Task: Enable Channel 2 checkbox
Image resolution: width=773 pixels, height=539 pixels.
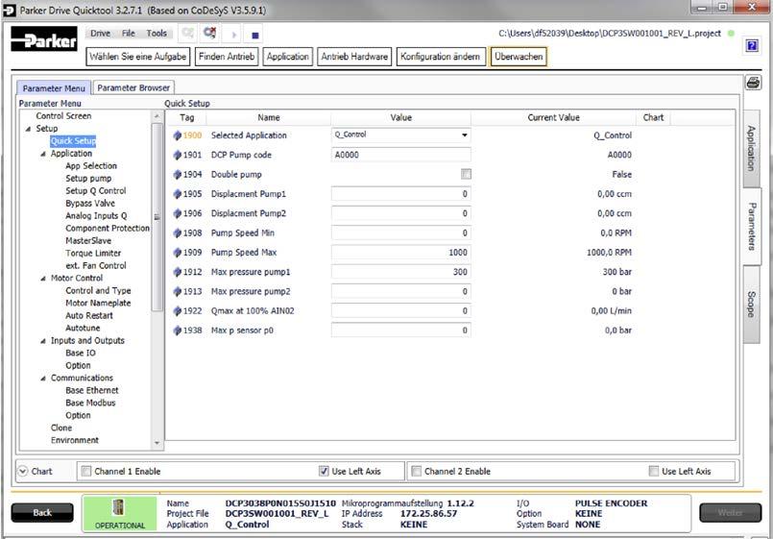Action: click(x=416, y=471)
